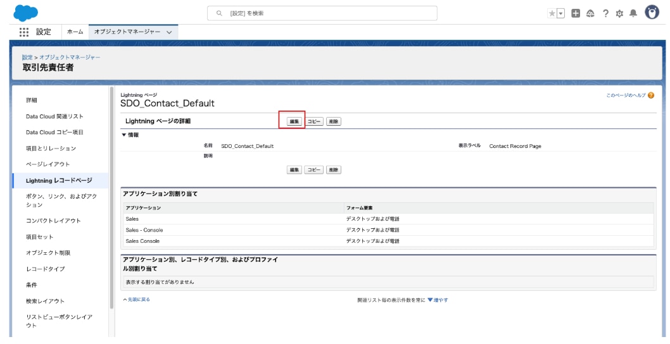Open the Trailhead guidance icon
Screen dimensions: 670x344
[591, 13]
